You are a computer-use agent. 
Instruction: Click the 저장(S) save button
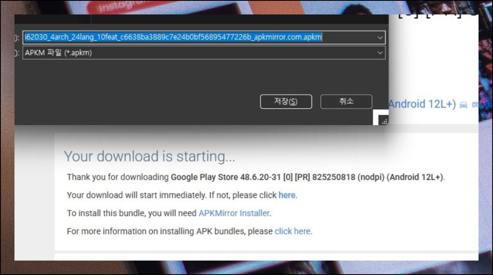point(286,102)
